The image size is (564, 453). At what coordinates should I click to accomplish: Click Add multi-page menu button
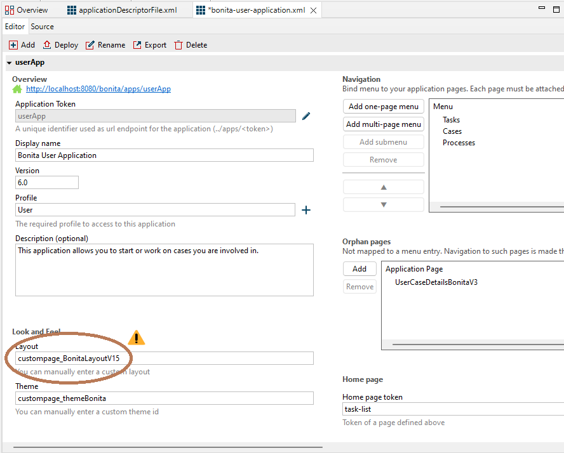pyautogui.click(x=383, y=124)
